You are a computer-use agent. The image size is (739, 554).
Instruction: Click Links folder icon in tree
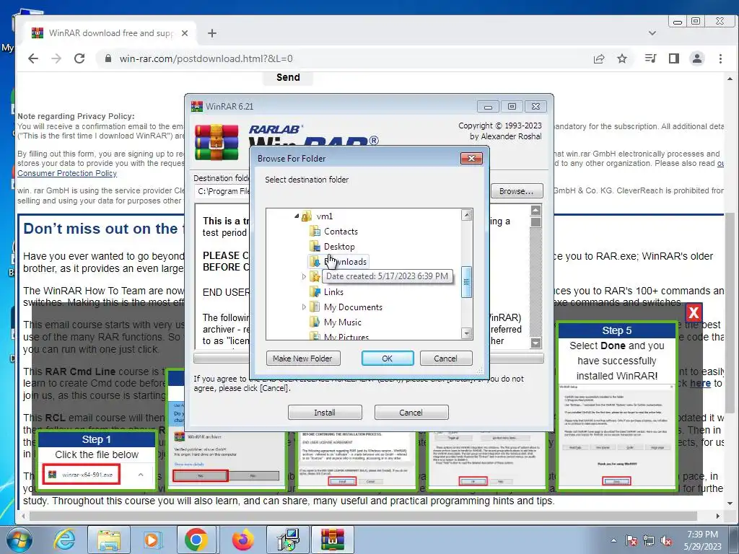pos(315,292)
